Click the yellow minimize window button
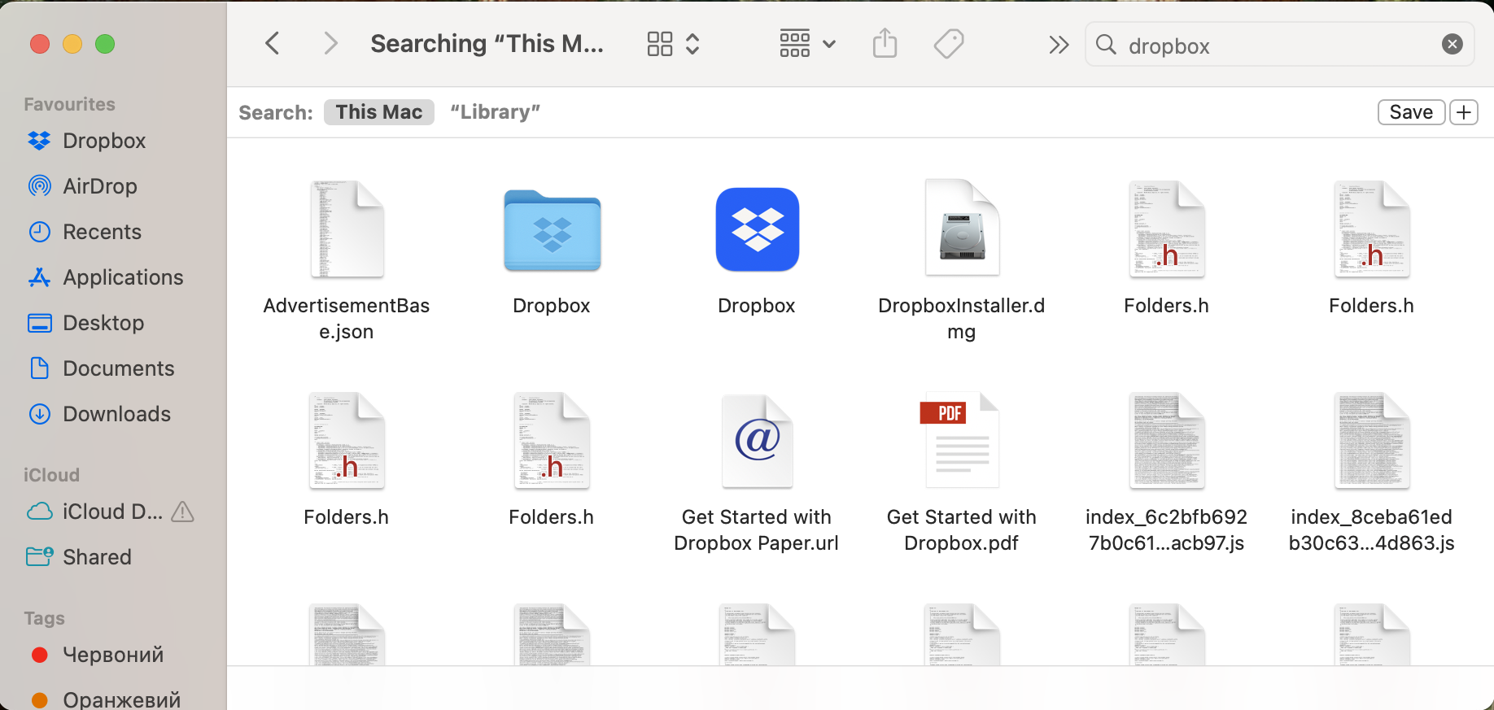Viewport: 1494px width, 710px height. tap(72, 44)
